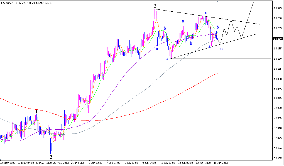Click the horizontal scrollbar below the time axis
Image resolution: width=284 pixels, height=166 pixels.
181,165
